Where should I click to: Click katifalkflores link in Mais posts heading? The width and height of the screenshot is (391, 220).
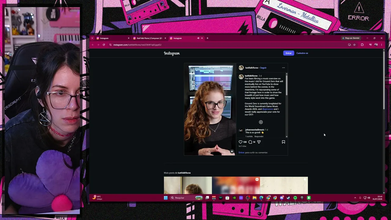[184, 173]
